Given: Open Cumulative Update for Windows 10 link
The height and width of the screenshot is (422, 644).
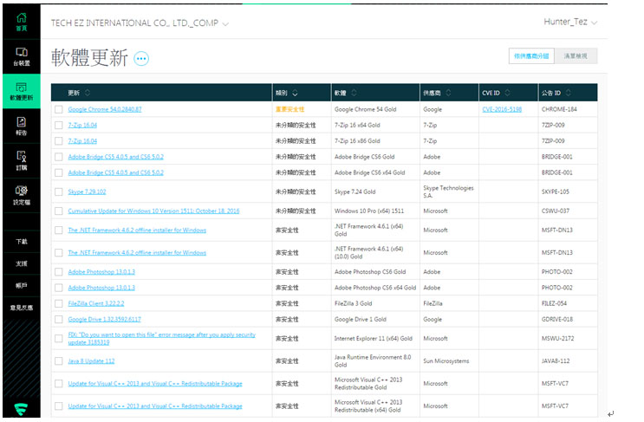Looking at the screenshot, I should [x=153, y=211].
